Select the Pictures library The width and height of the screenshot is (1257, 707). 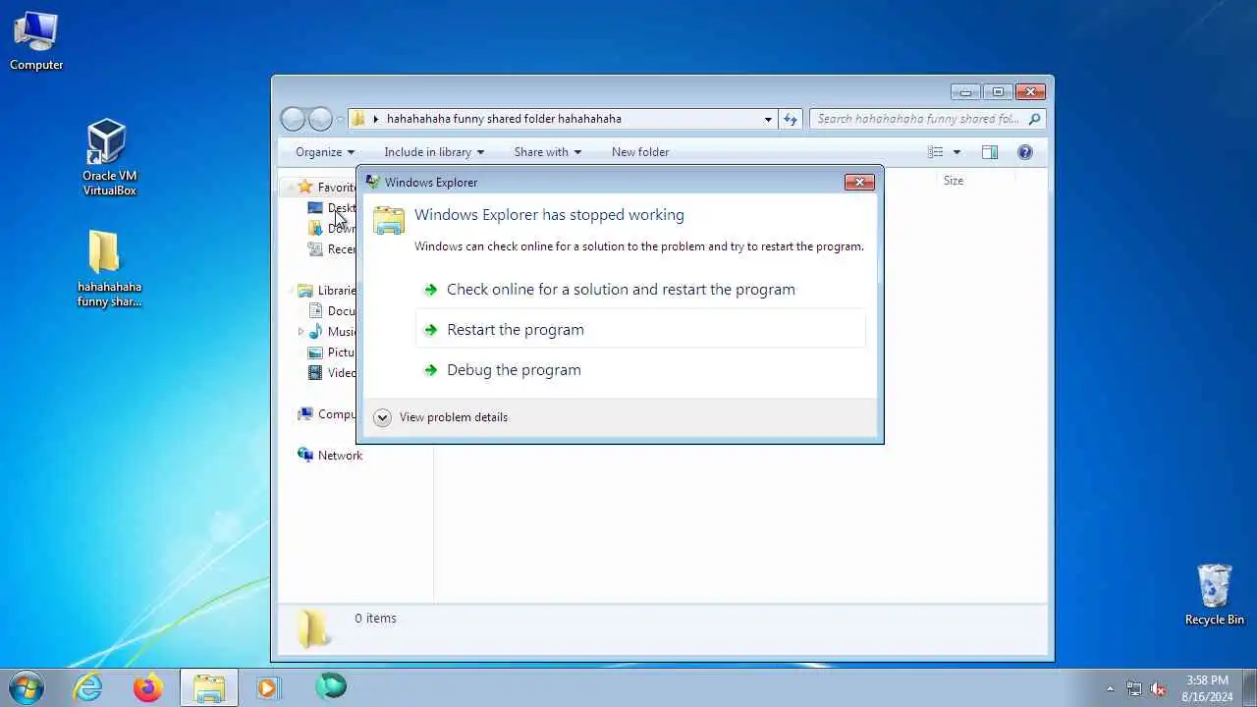(x=331, y=353)
